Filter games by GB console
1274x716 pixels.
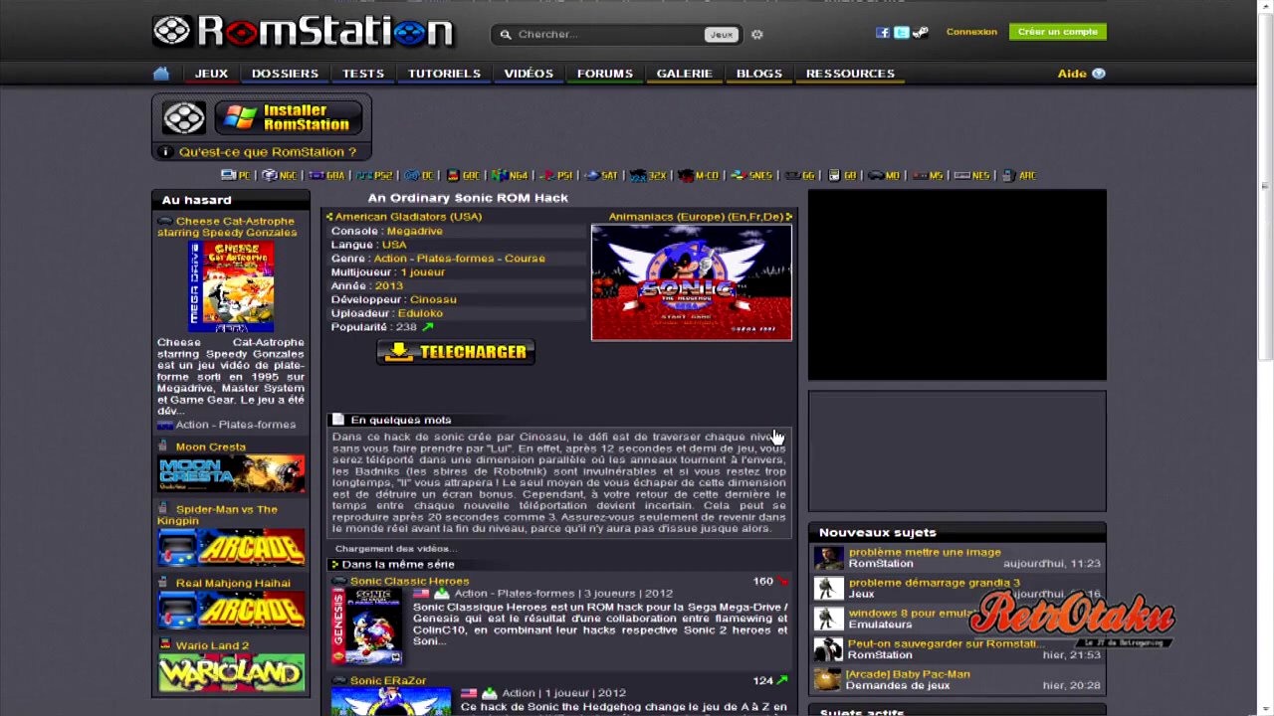(x=842, y=175)
